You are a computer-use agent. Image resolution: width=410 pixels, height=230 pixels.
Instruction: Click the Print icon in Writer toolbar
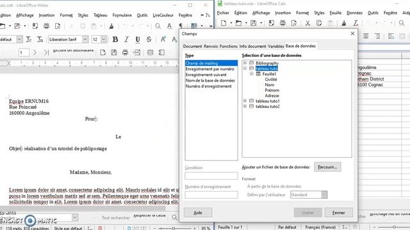coord(46,26)
